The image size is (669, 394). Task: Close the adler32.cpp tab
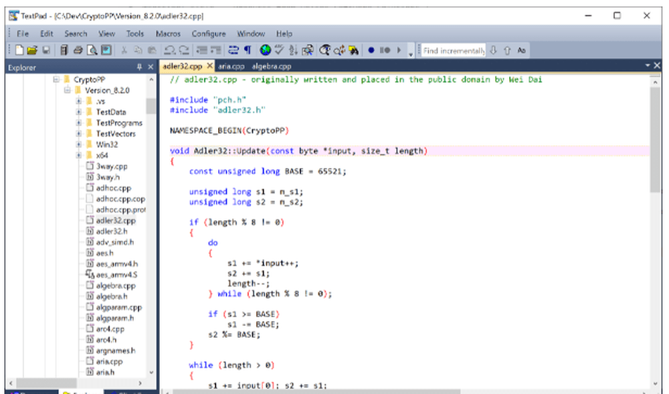209,66
